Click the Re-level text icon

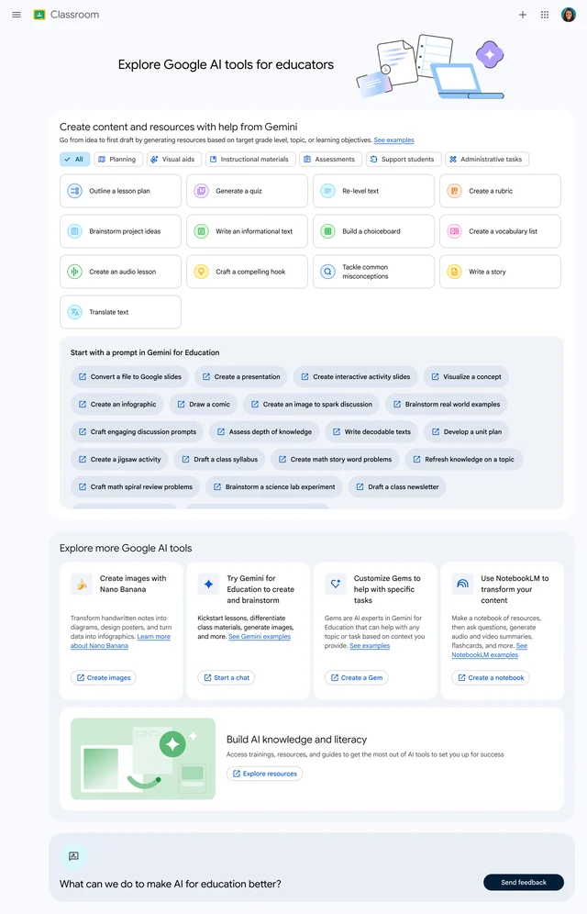(327, 191)
